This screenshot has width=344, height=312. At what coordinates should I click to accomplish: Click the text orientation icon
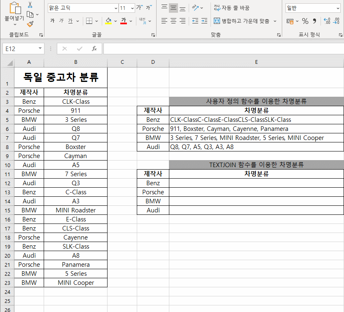[x=195, y=8]
